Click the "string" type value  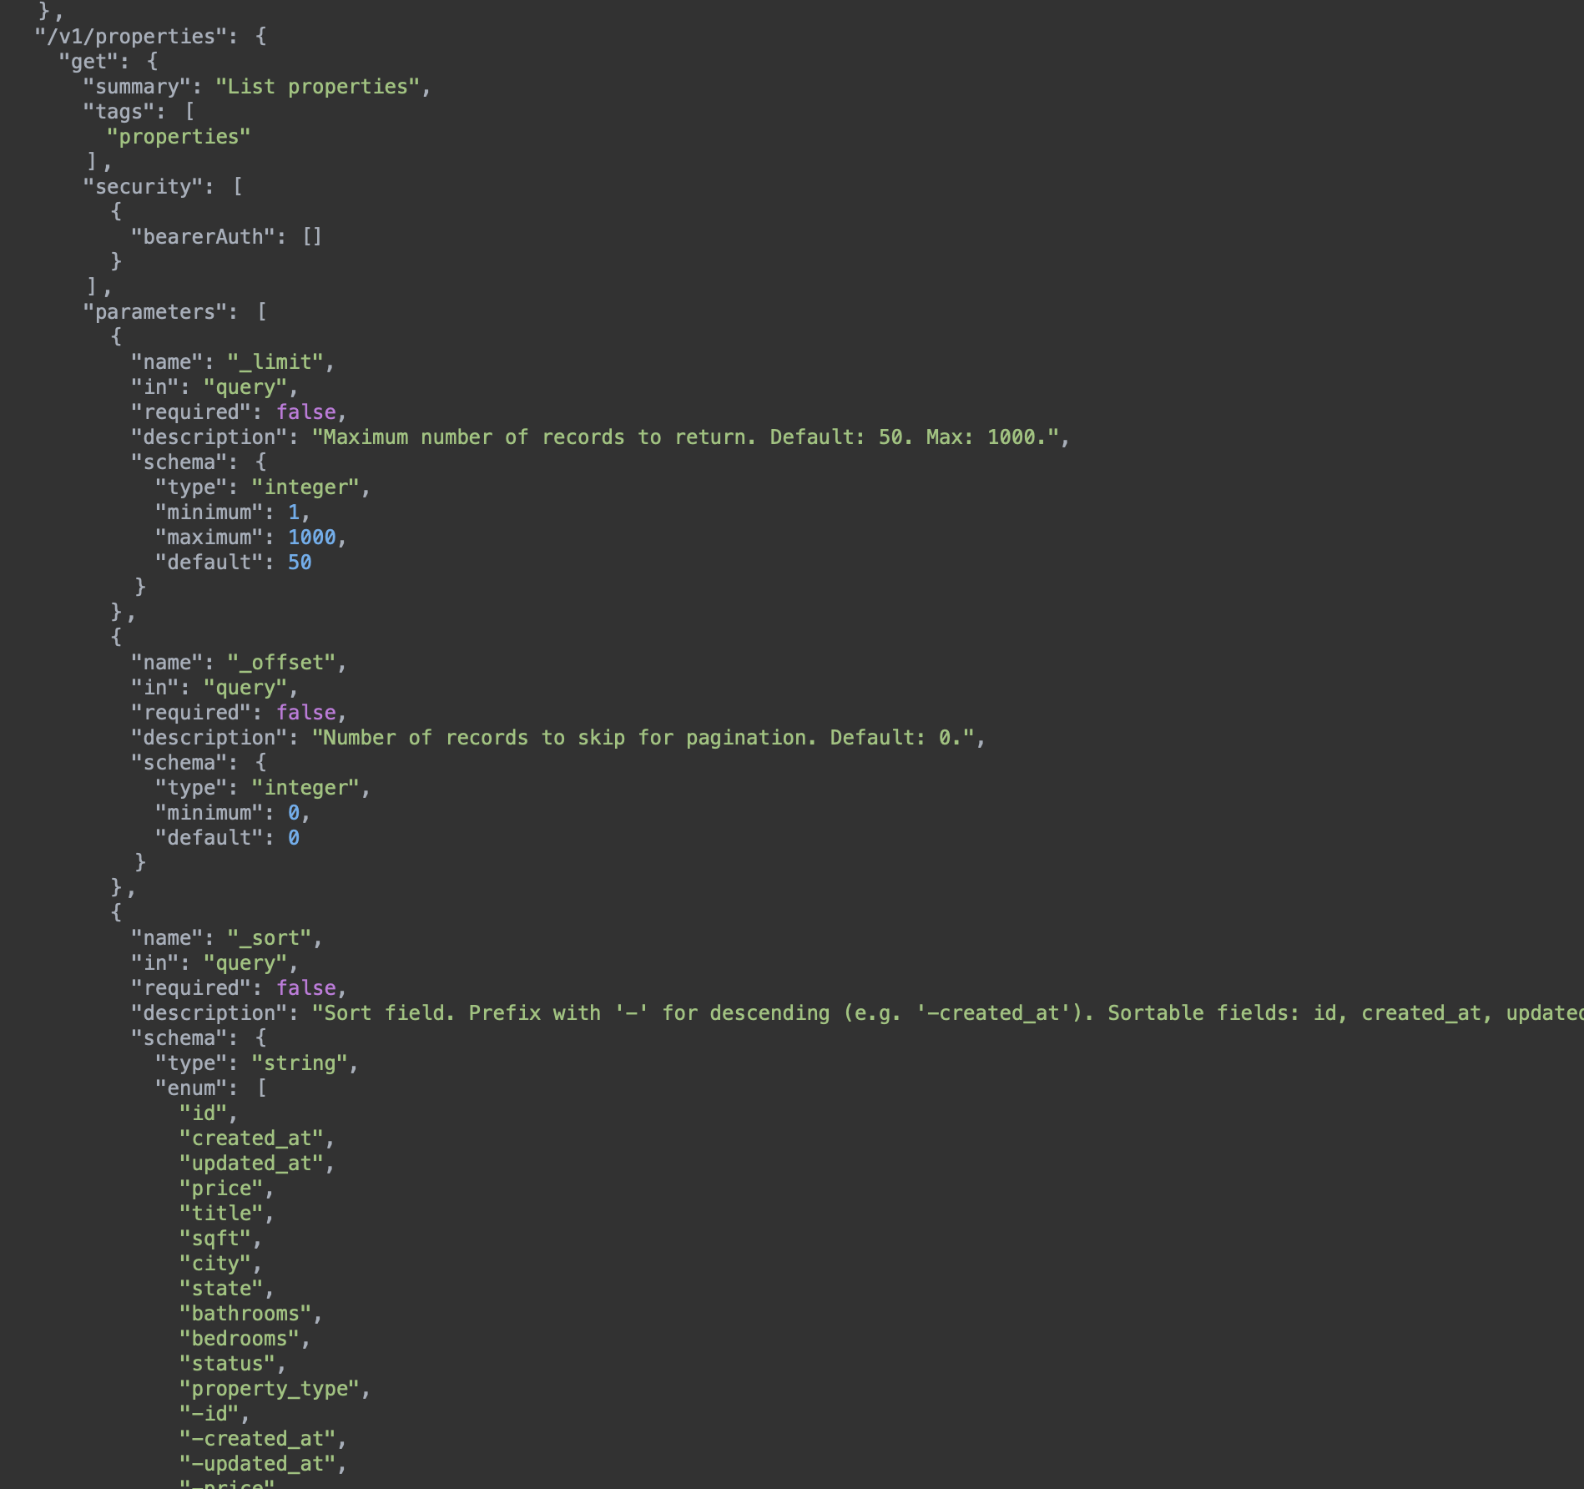tap(300, 1063)
